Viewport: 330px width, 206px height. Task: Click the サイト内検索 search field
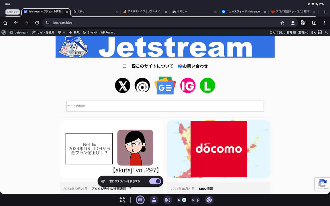pyautogui.click(x=165, y=106)
